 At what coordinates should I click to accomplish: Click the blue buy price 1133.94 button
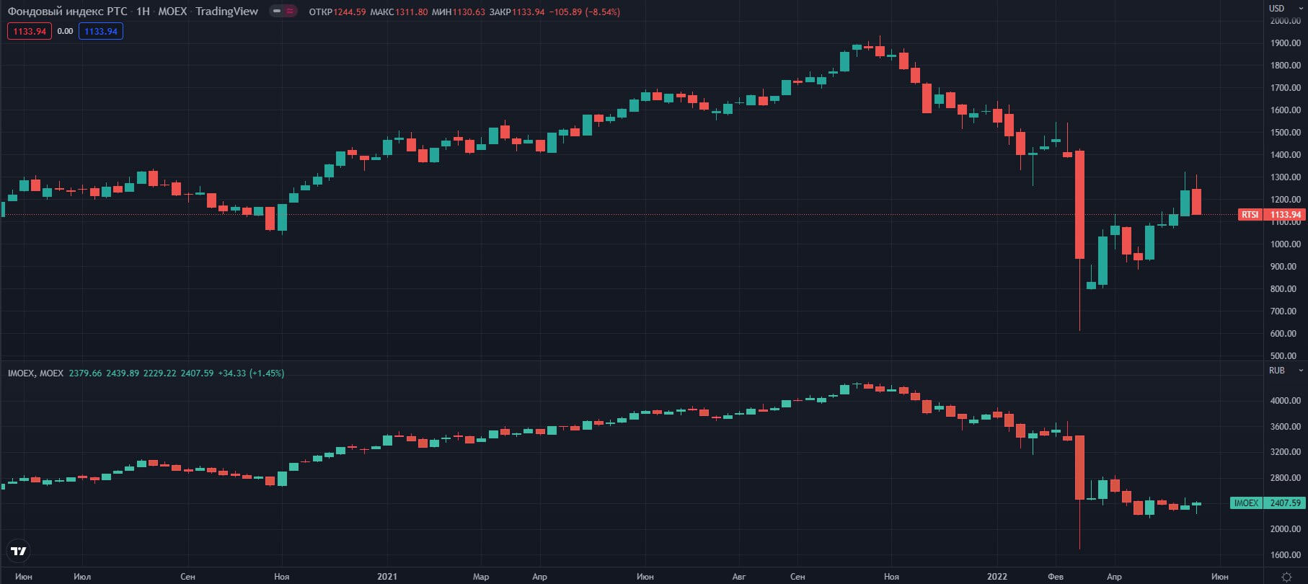[x=101, y=31]
